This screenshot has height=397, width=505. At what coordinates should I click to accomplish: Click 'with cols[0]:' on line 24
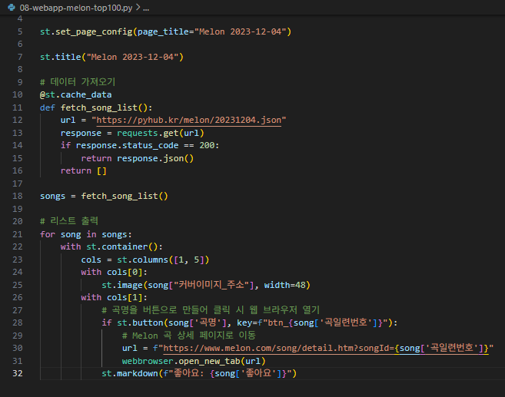click(x=115, y=273)
